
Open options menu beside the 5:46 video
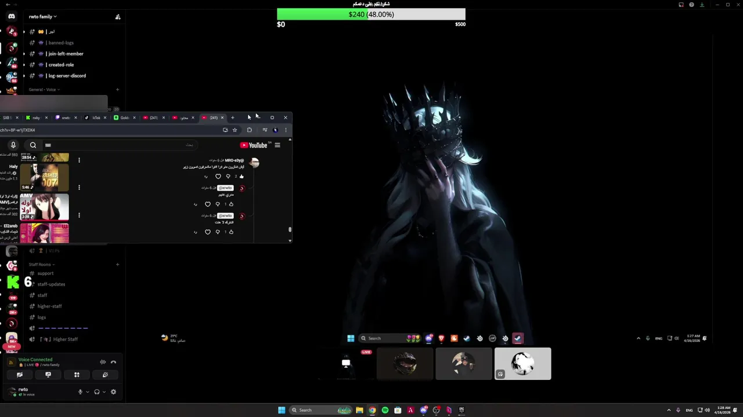pyautogui.click(x=79, y=187)
